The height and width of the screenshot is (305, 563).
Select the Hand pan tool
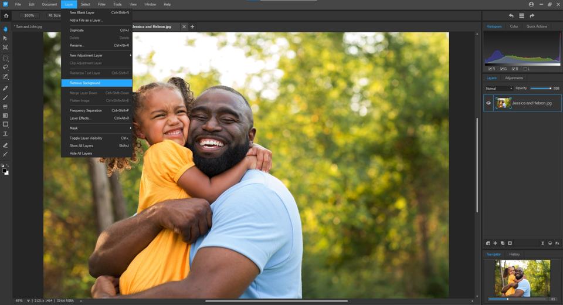(x=5, y=29)
